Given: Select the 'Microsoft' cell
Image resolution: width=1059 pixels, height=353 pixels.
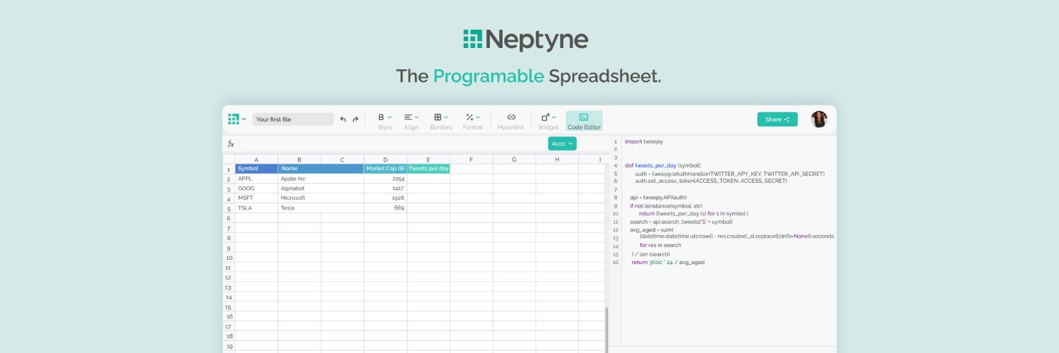Looking at the screenshot, I should pyautogui.click(x=321, y=198).
